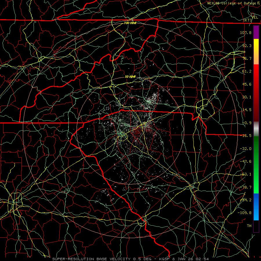Pick the gray near-zero segment of the color bar
This screenshot has height=261, width=261.
coord(256,129)
